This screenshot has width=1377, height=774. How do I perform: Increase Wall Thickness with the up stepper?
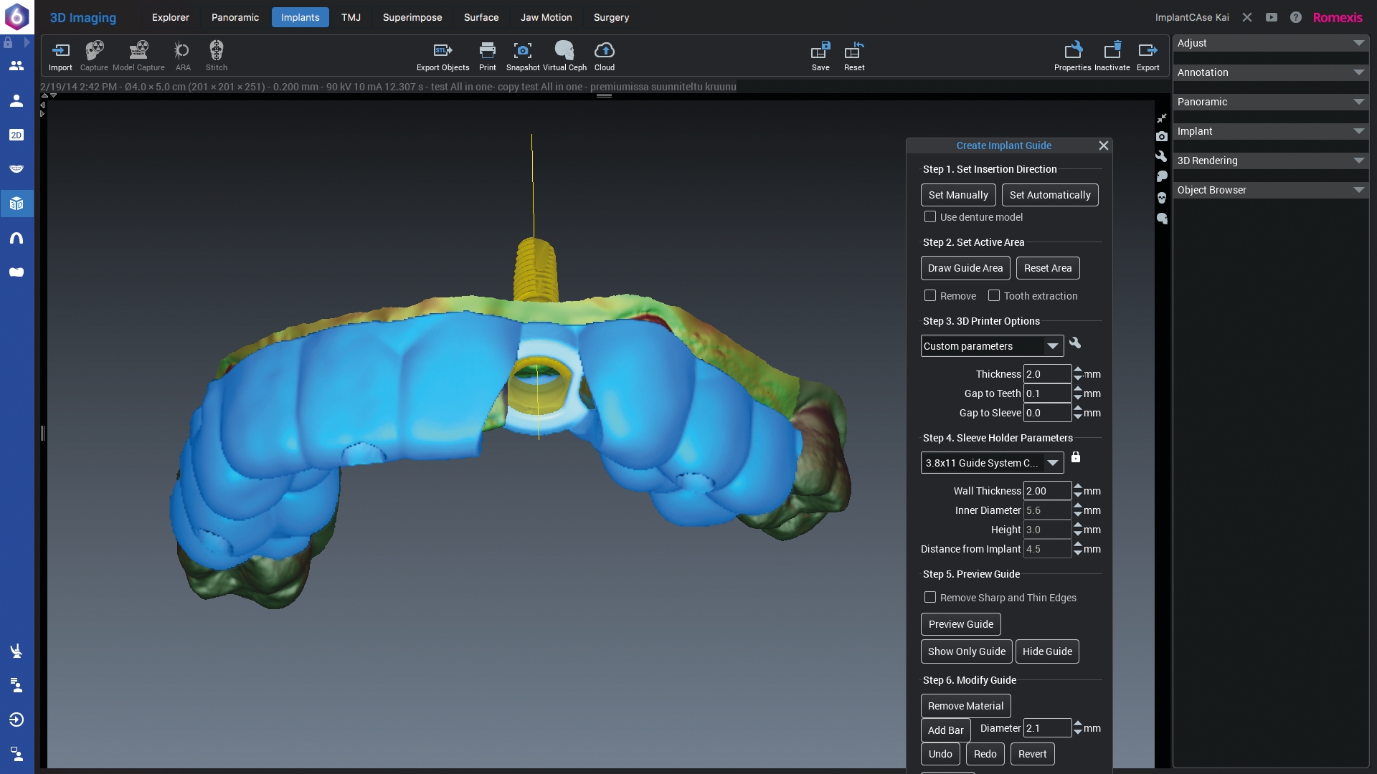point(1077,487)
